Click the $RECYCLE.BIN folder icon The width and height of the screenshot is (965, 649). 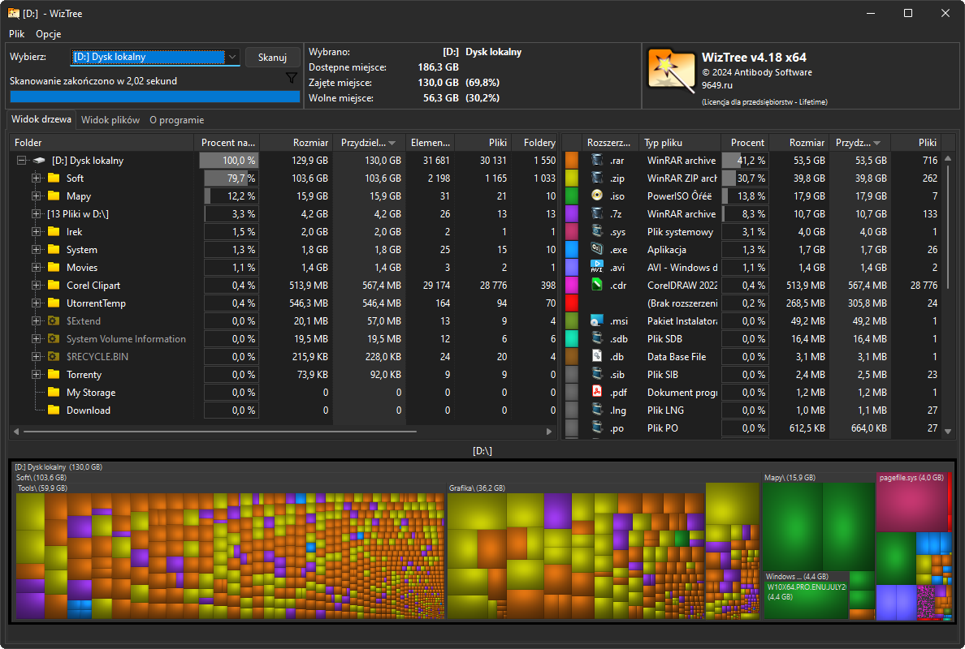click(x=54, y=356)
